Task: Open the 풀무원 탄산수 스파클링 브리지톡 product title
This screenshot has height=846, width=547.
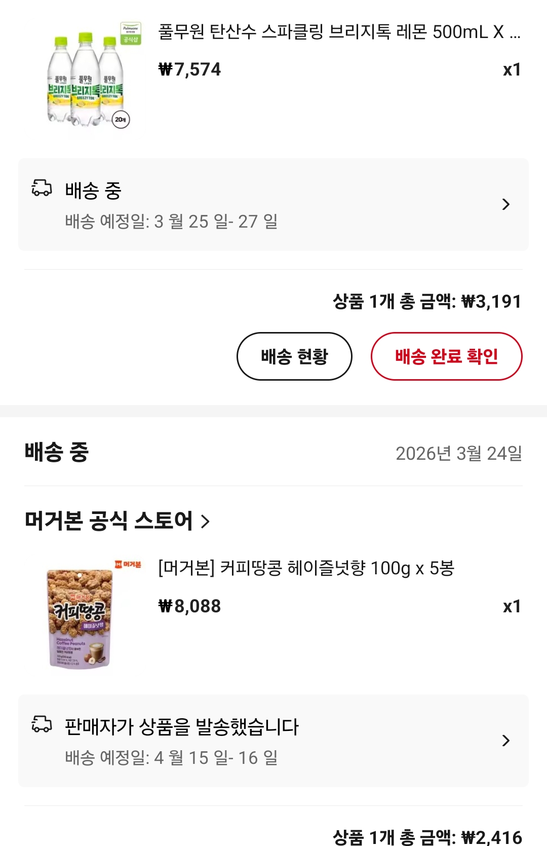Action: point(339,32)
